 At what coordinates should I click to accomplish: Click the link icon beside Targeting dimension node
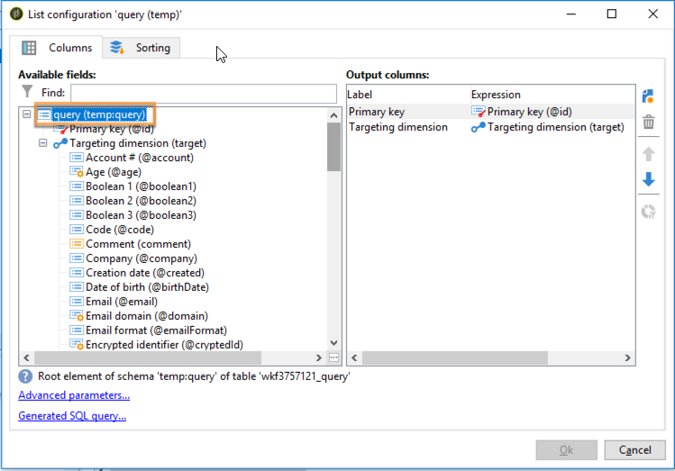[60, 143]
